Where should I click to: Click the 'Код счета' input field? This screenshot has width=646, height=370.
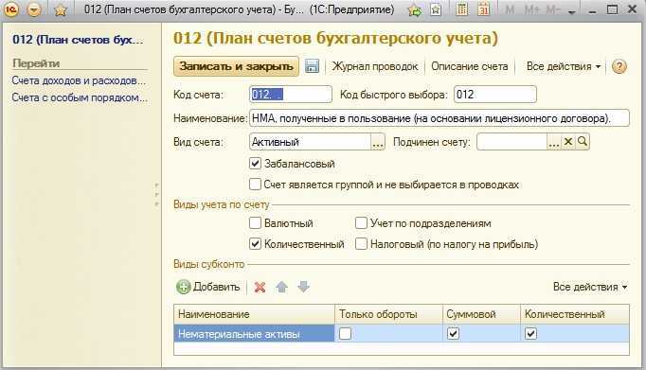291,95
